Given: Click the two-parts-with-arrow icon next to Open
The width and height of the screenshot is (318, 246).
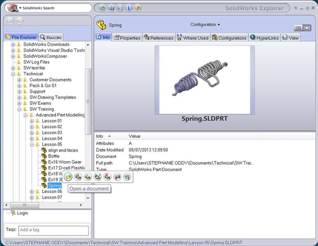Looking at the screenshot, I should click(78, 177).
